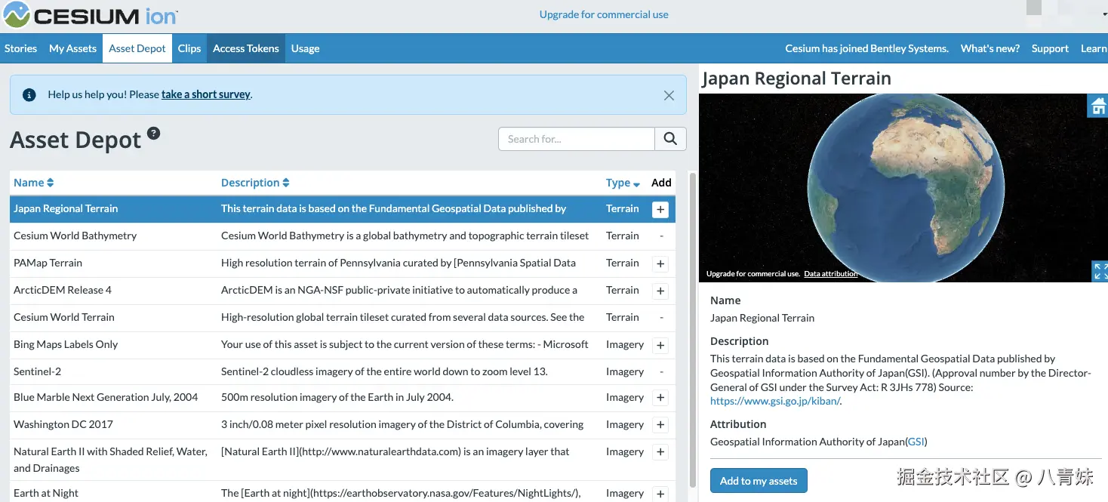The image size is (1108, 502).
Task: Click the globe in preview viewer
Action: (x=906, y=187)
